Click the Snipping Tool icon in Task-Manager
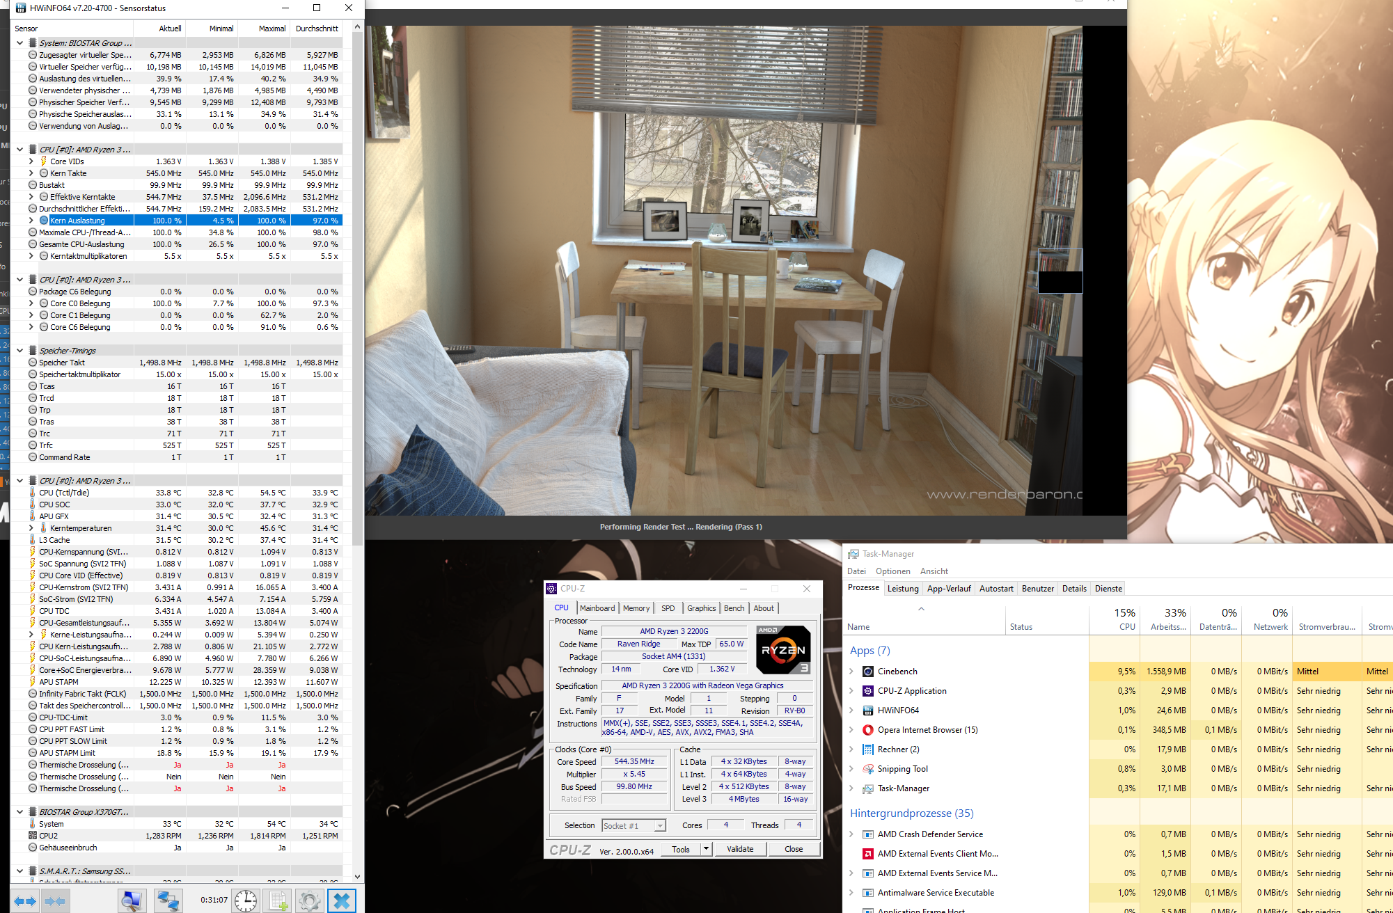 click(867, 769)
